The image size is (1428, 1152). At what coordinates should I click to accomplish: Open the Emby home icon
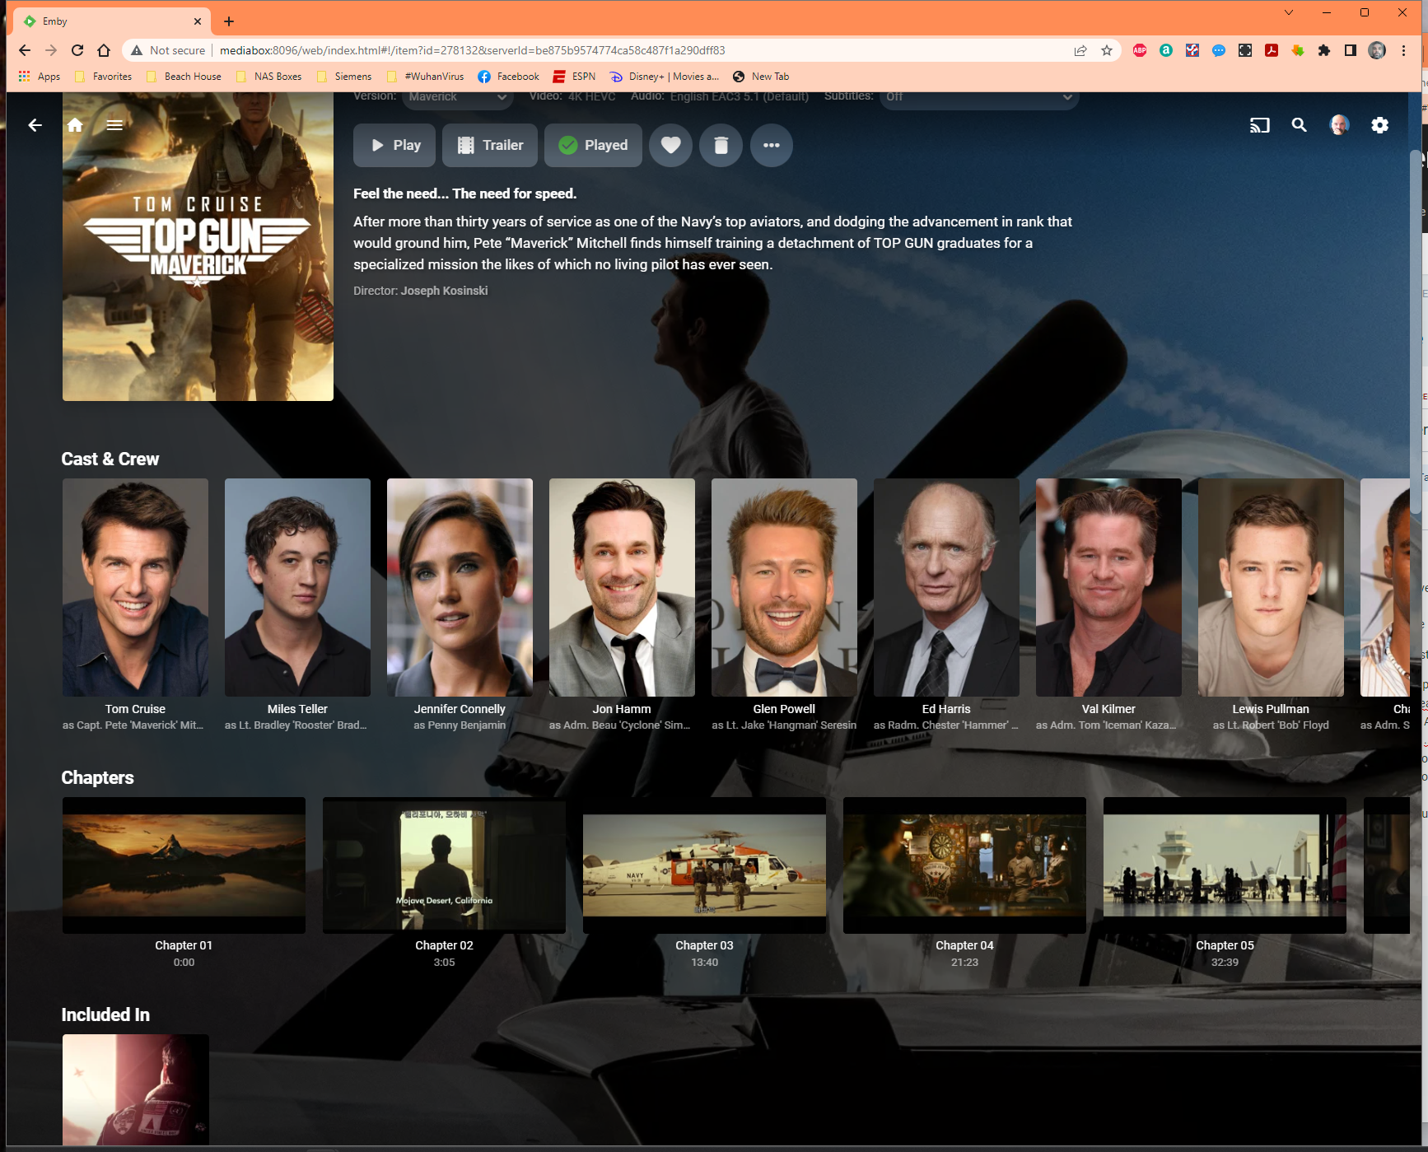75,125
